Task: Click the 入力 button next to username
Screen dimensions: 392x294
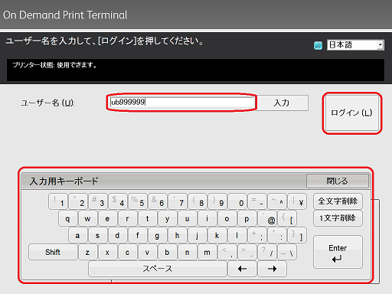Action: (x=282, y=103)
